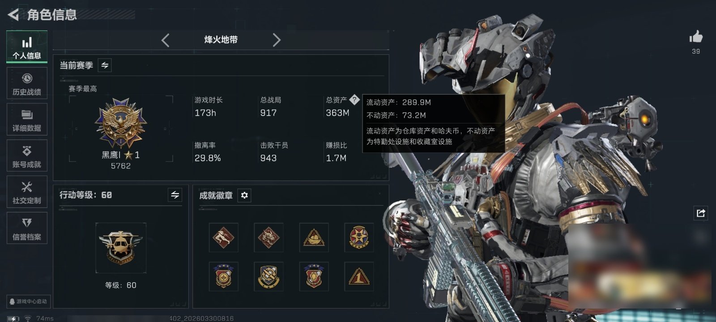Go to the mode before 烽火地带
The image size is (716, 322).
tap(166, 40)
